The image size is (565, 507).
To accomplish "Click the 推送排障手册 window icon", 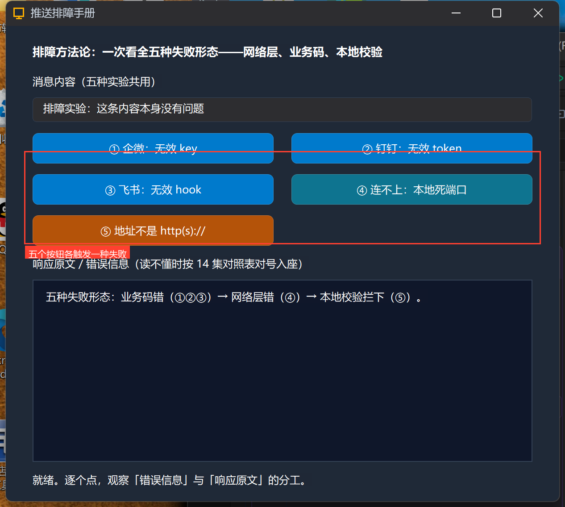I will [18, 13].
